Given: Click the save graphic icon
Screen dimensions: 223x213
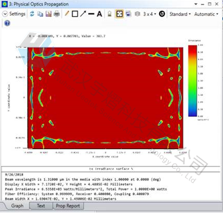Looking at the screenshot, I should [x=49, y=14].
